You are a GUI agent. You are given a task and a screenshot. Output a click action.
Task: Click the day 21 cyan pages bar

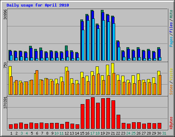tap(114, 42)
